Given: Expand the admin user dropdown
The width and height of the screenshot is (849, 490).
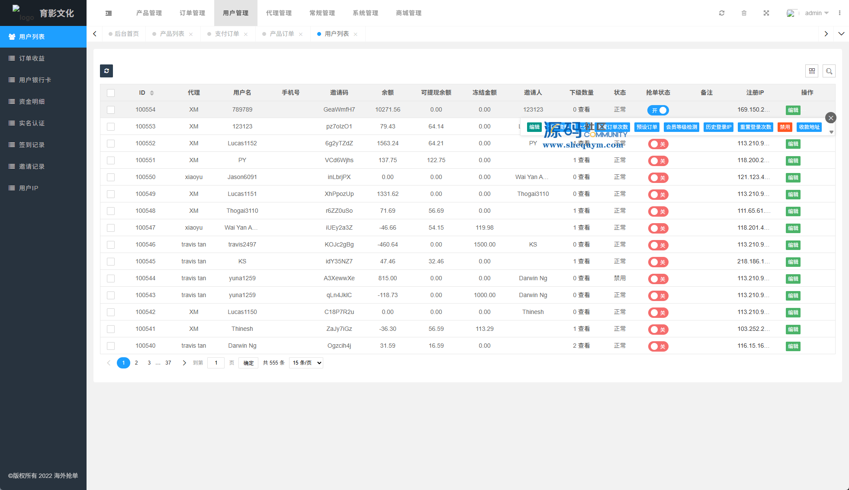Looking at the screenshot, I should click(817, 13).
